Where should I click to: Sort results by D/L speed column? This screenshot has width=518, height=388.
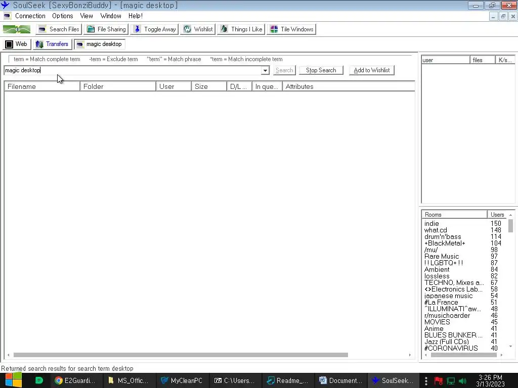(239, 86)
